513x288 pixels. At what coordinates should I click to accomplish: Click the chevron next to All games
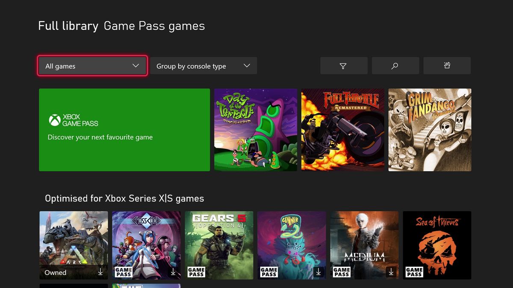tap(136, 66)
